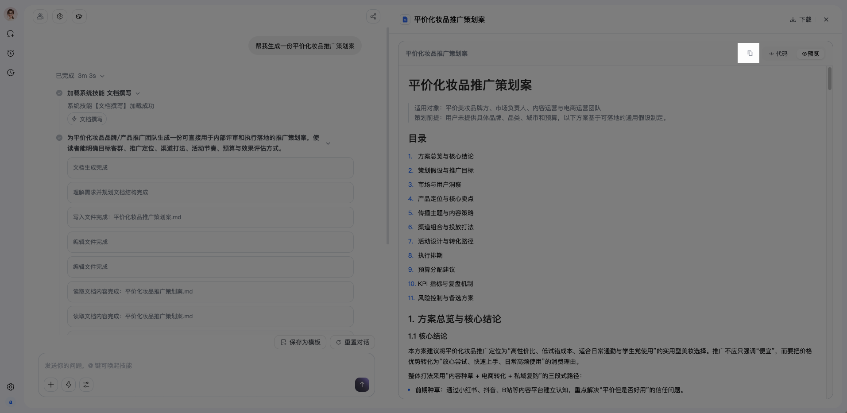Screen dimensions: 847x413
Task: Send the message with arrow button
Action: pos(362,385)
